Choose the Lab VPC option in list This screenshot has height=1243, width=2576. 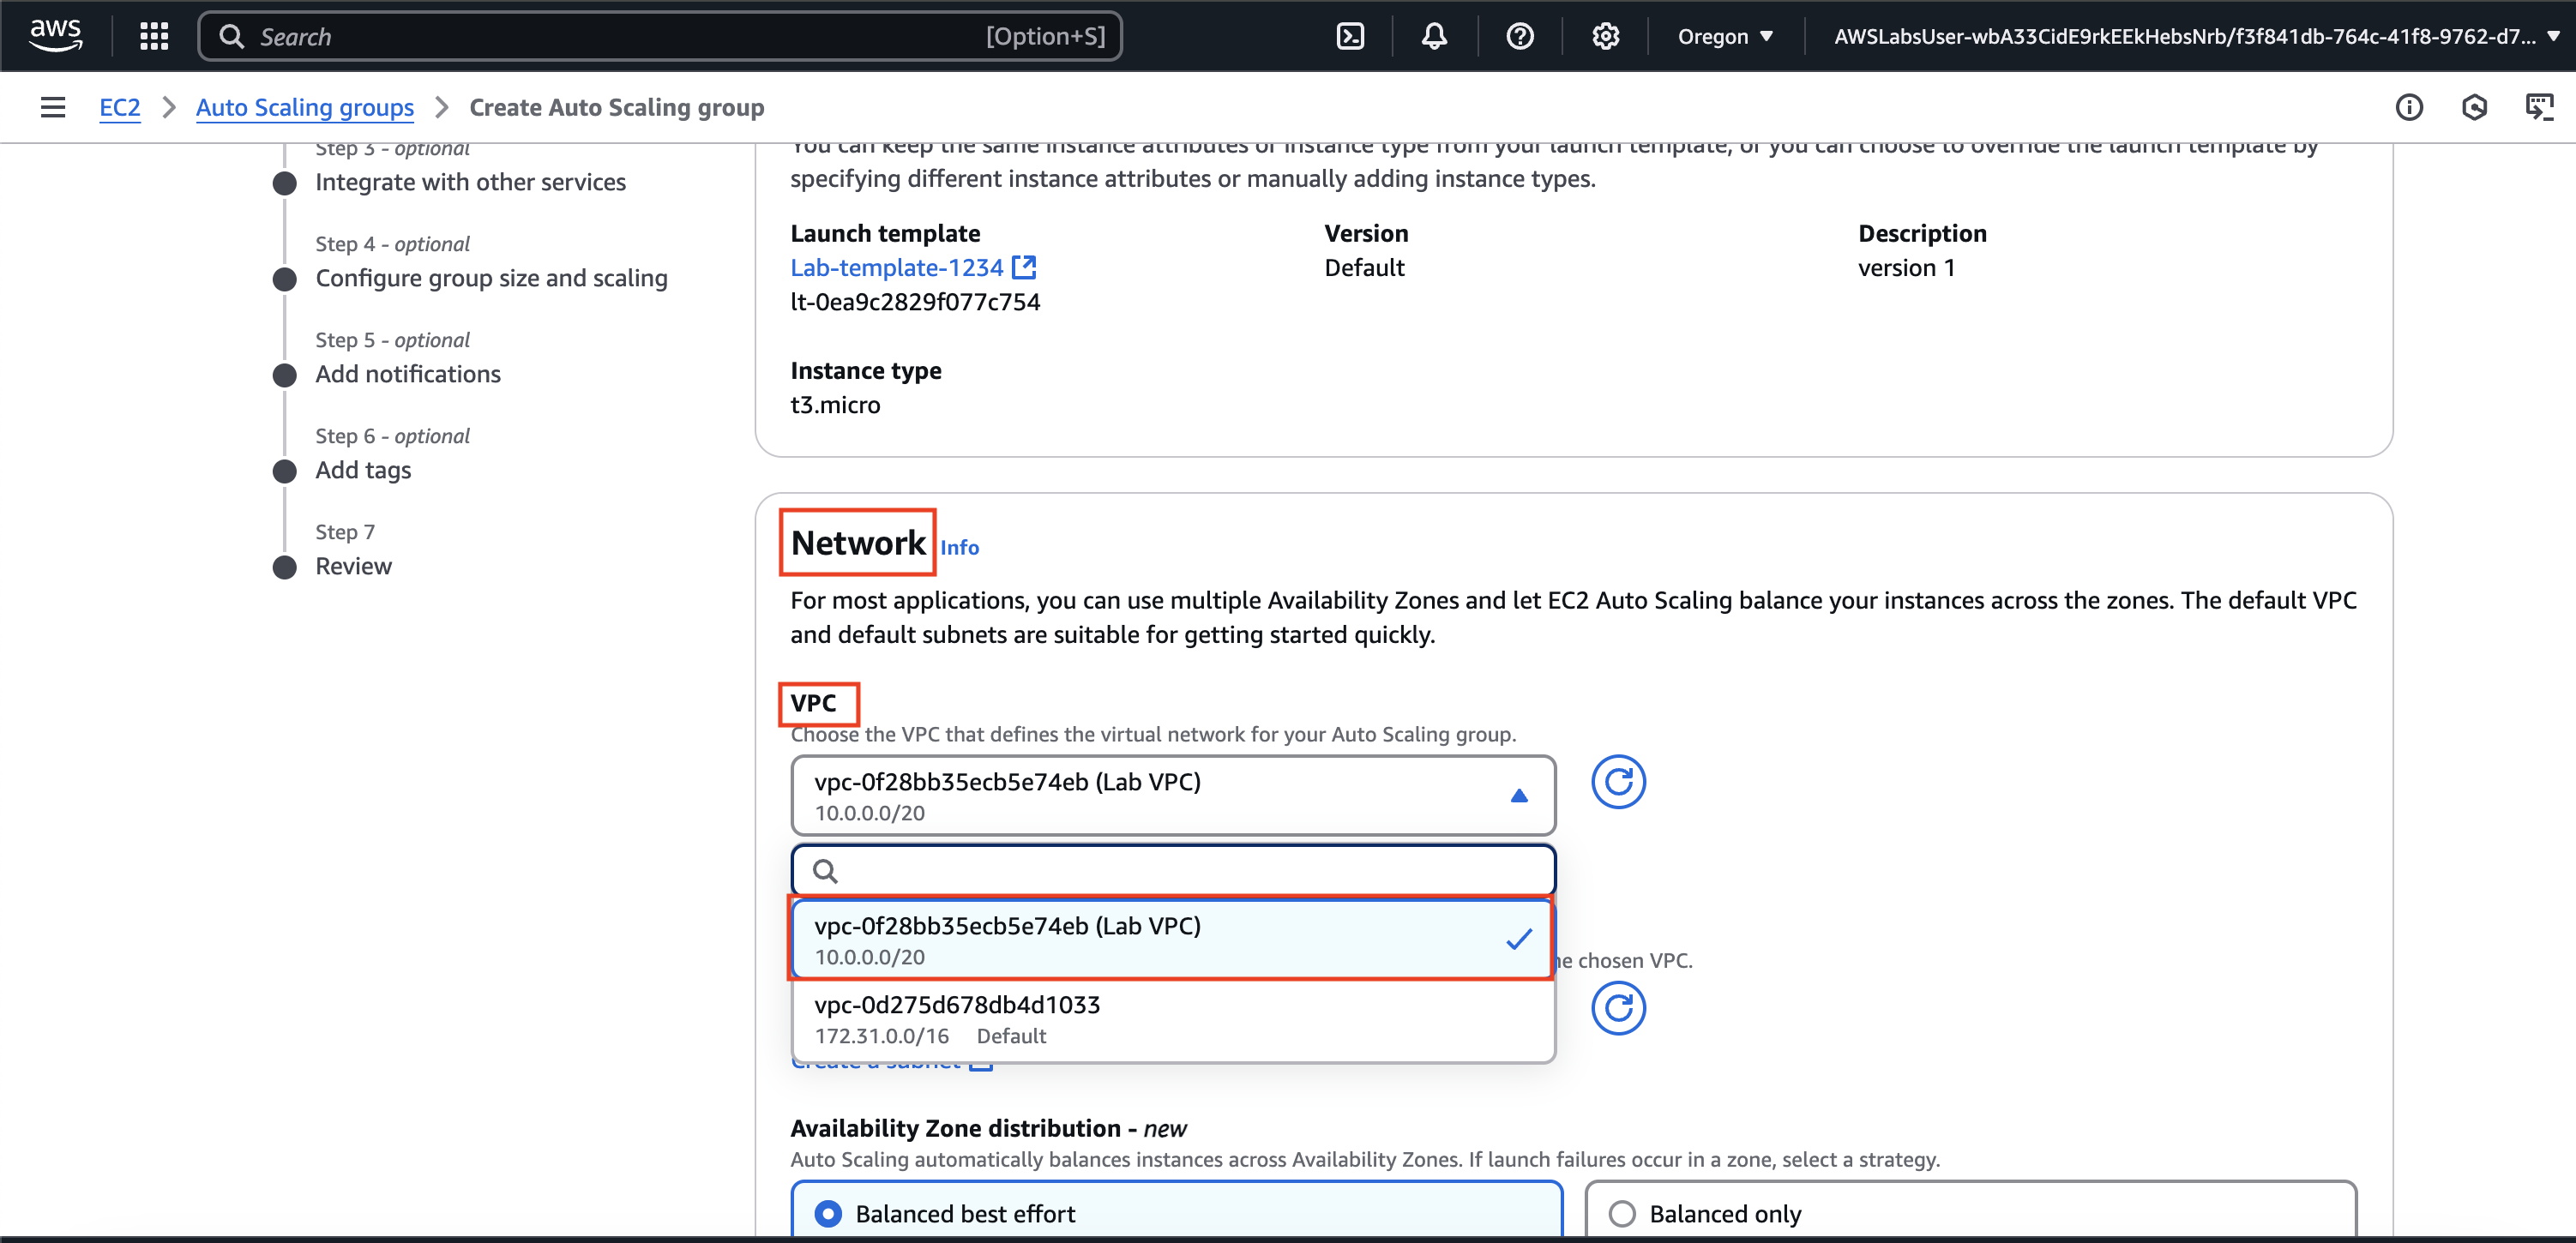click(1172, 939)
